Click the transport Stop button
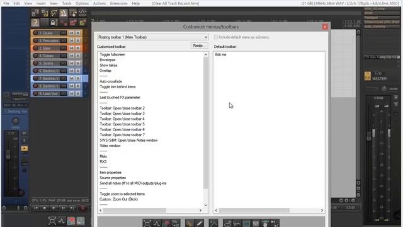The height and width of the screenshot is (227, 403). tap(45, 207)
